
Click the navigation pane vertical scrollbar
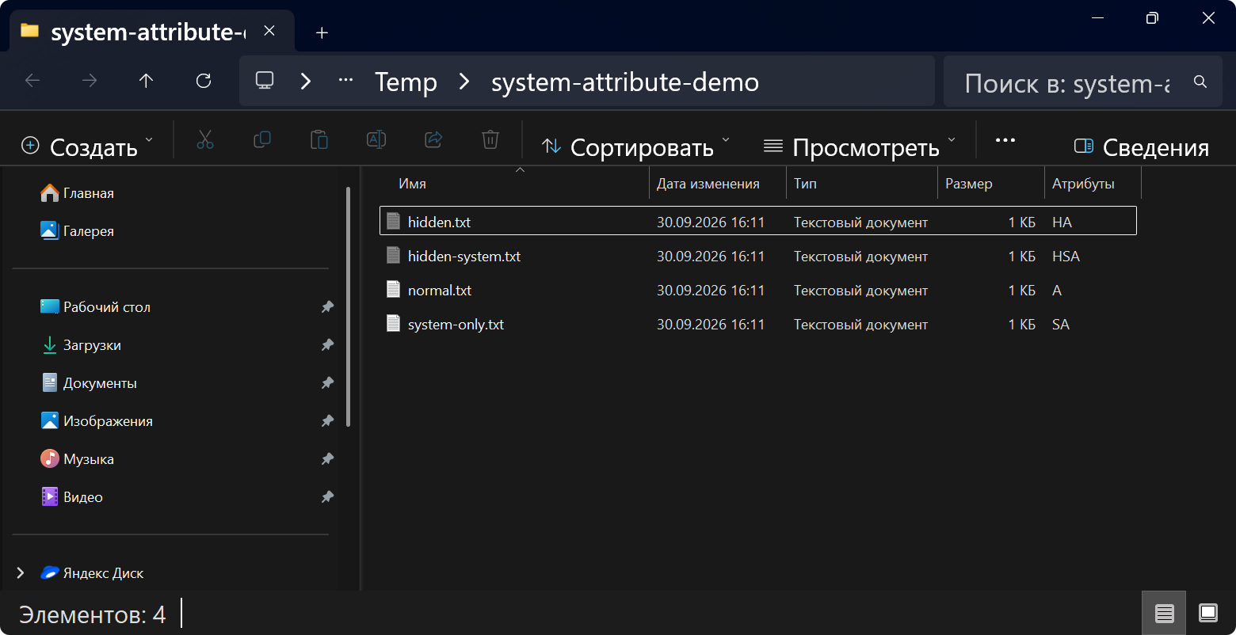click(x=348, y=306)
